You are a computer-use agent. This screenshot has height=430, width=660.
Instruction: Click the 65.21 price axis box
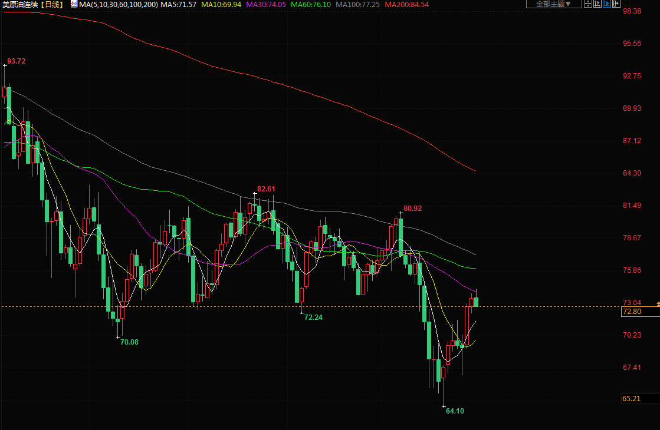[632, 399]
